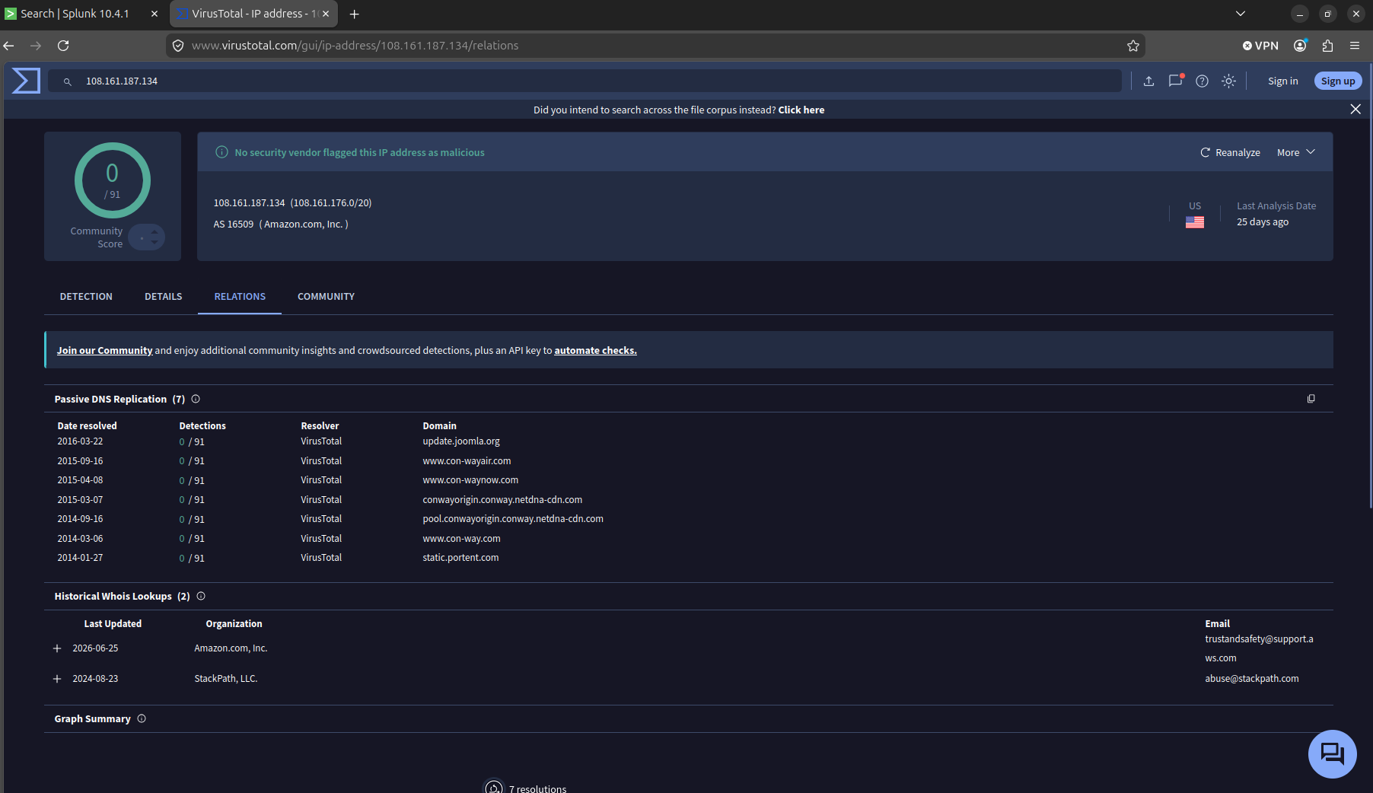
Task: Open domain conwayorigin.conway.netdna-cdn.com
Action: 502,500
